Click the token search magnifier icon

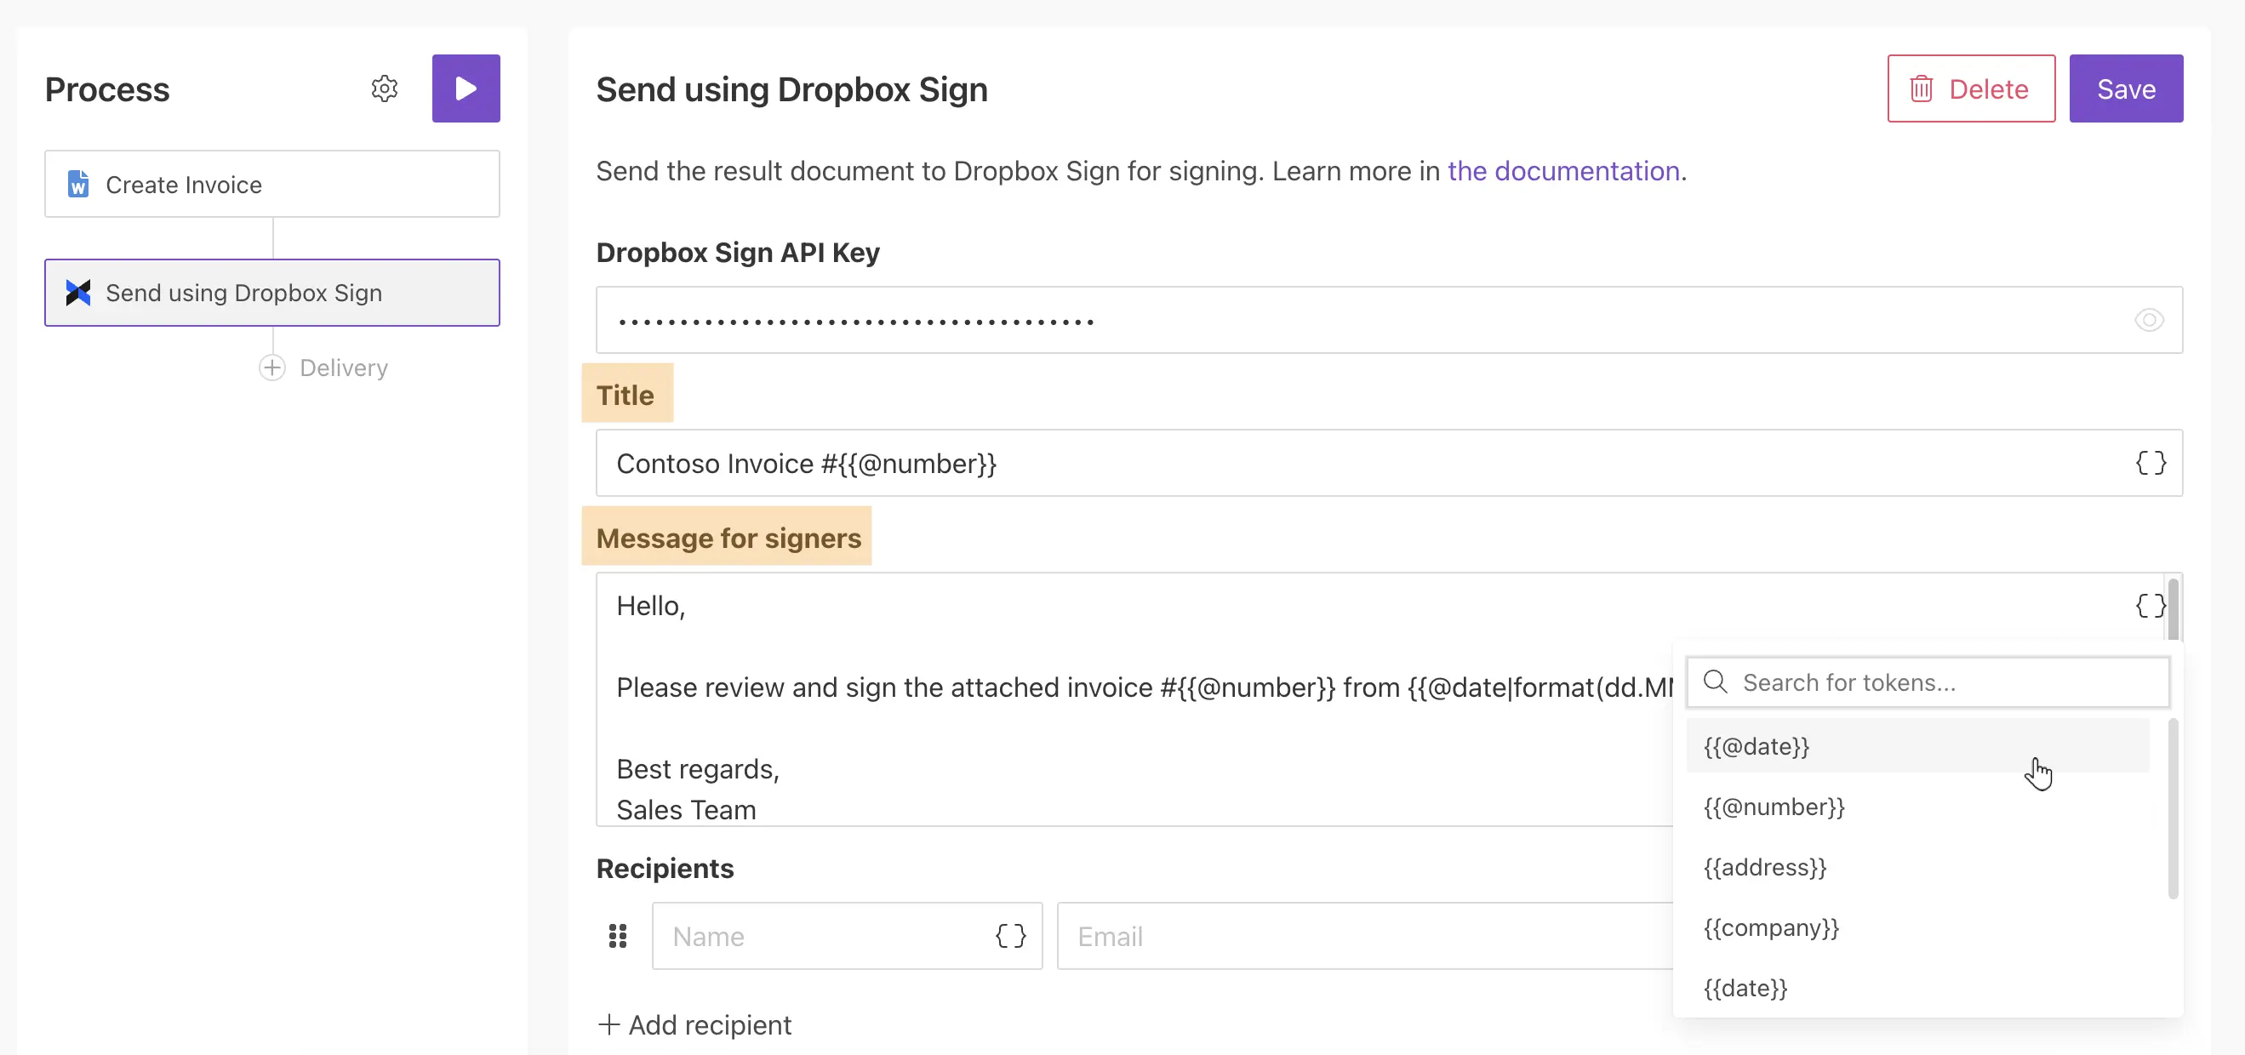pyautogui.click(x=1715, y=682)
